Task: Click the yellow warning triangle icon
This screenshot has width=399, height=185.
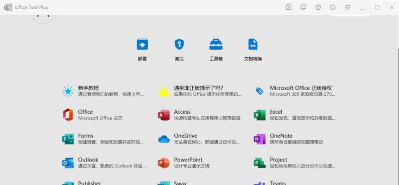Action: point(164,91)
